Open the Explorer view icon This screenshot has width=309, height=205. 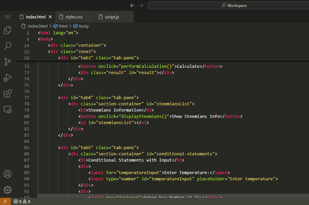tap(8, 30)
